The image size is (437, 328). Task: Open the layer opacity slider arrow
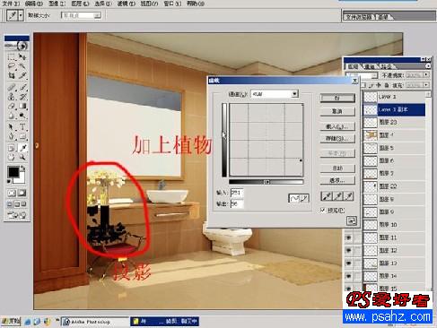click(x=426, y=75)
